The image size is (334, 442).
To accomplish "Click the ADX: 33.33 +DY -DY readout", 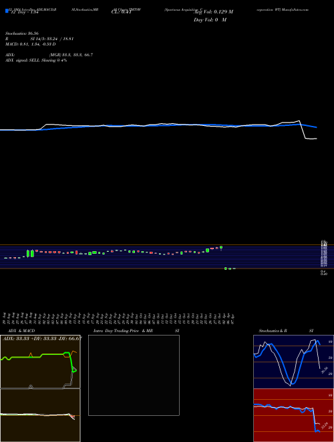I will pos(42,338).
